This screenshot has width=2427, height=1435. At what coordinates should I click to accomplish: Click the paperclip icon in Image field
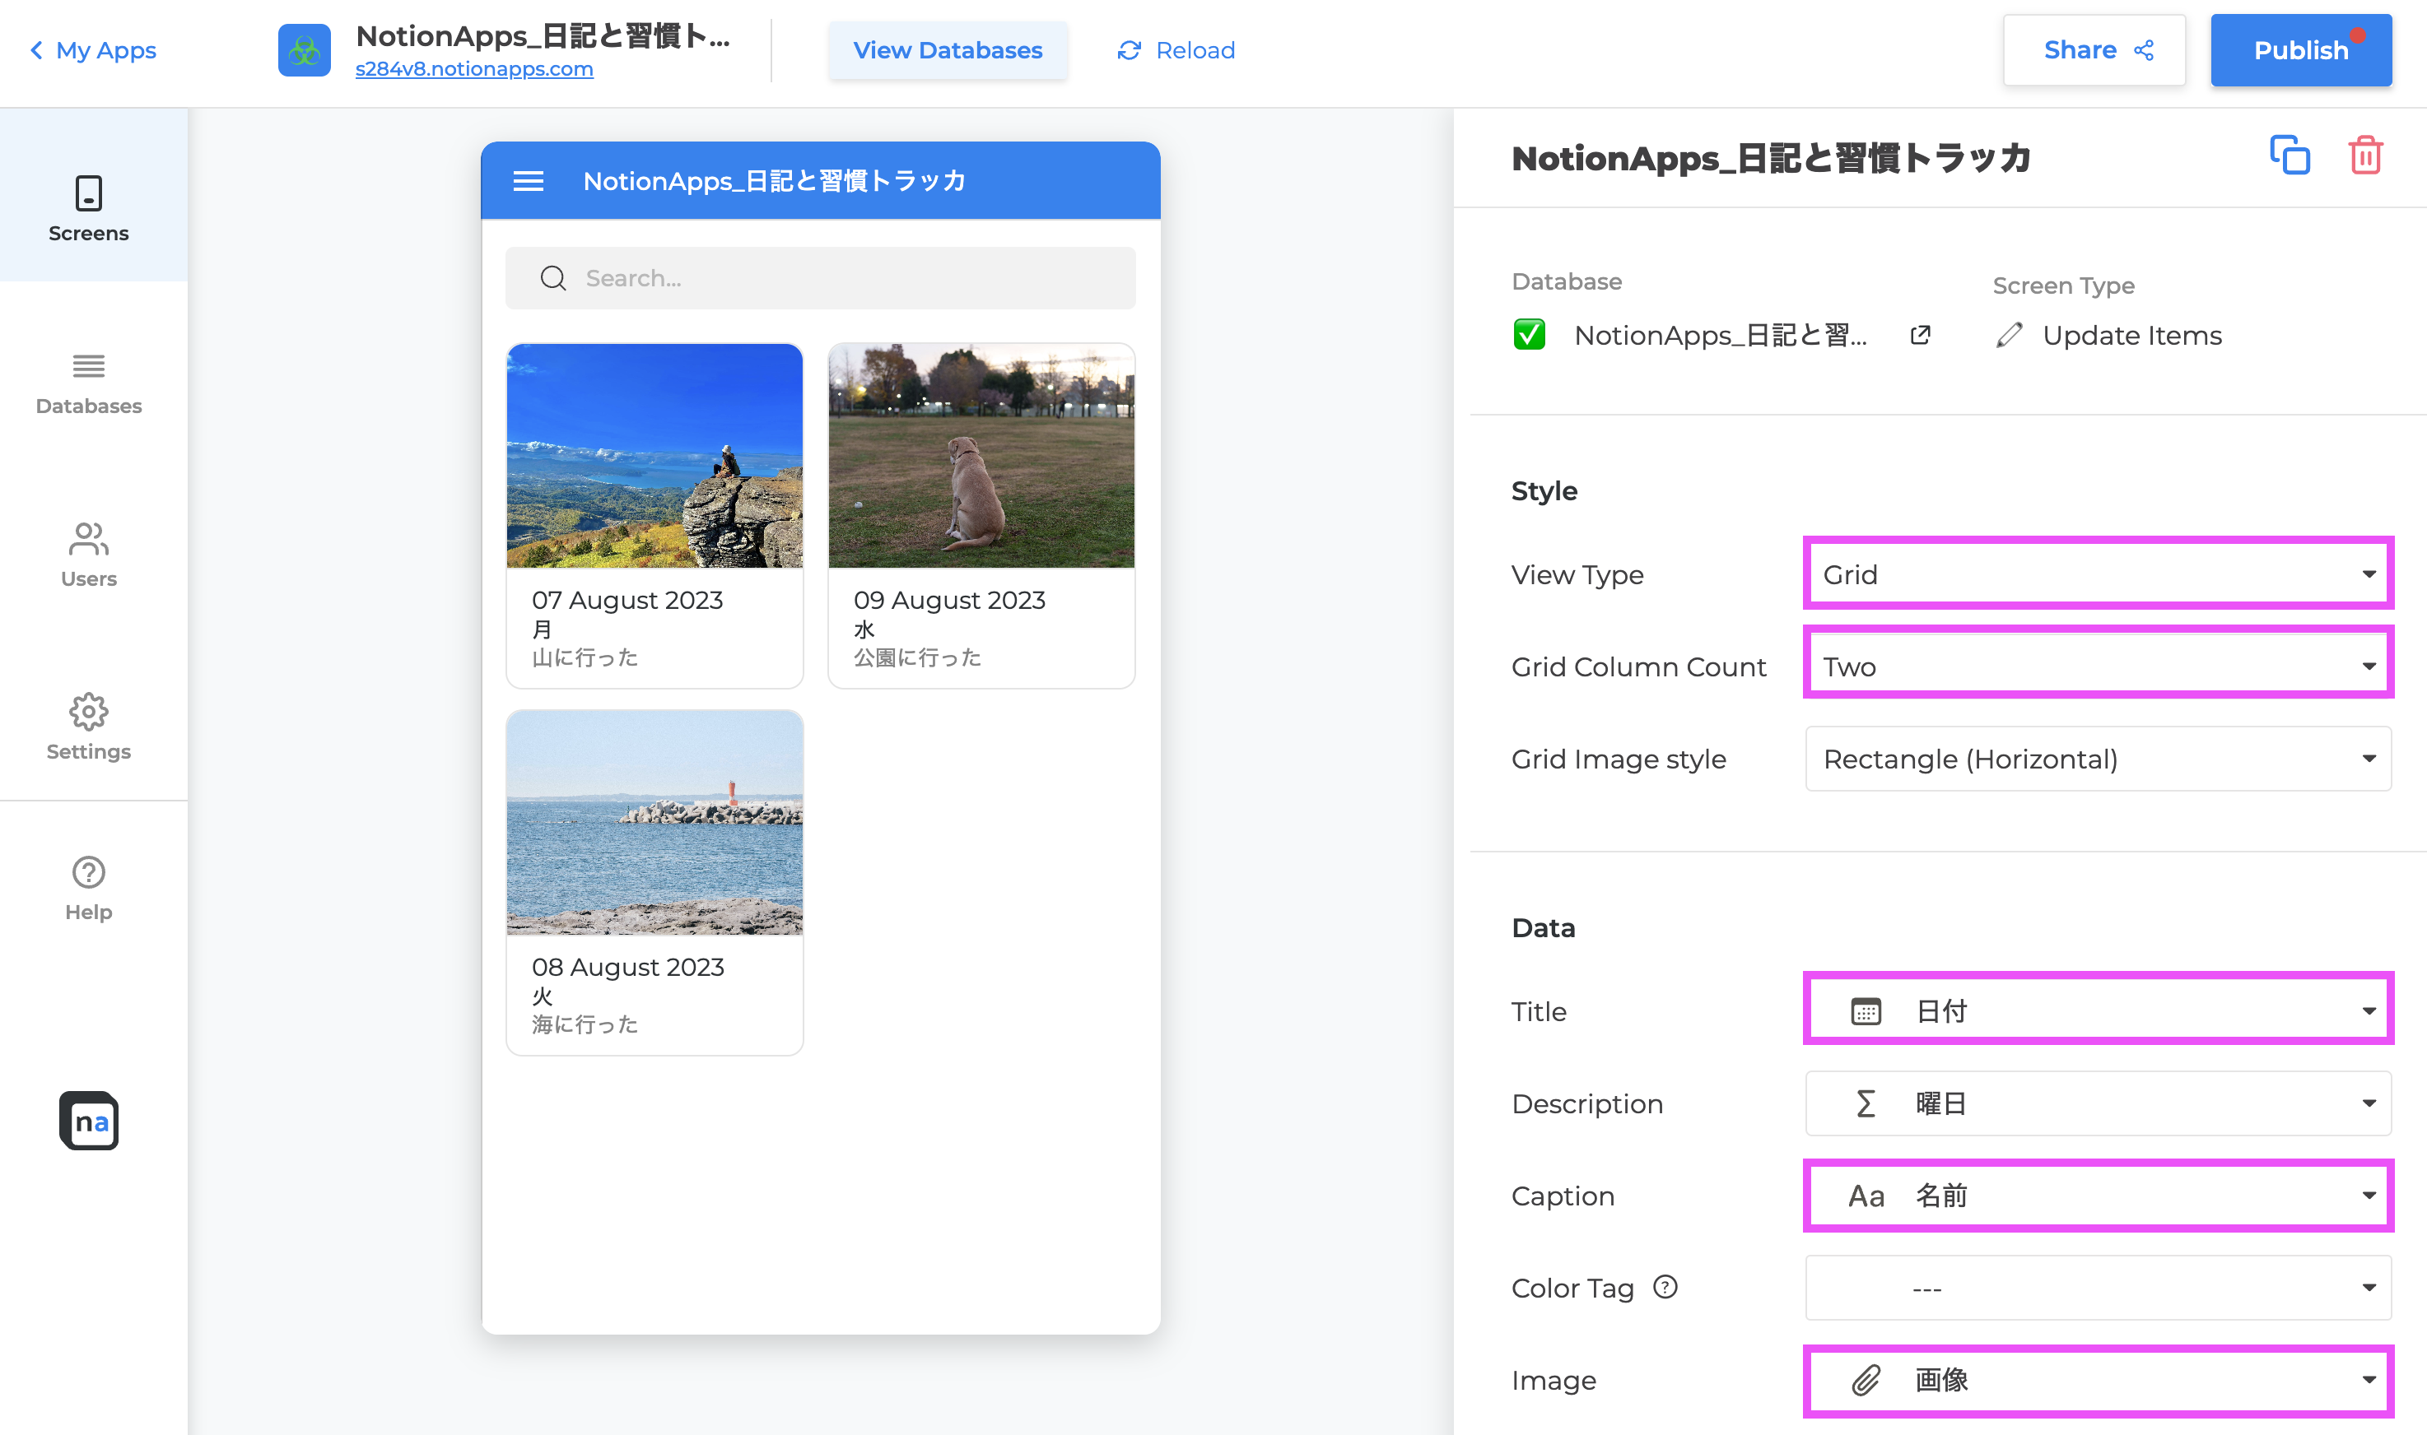(1866, 1380)
